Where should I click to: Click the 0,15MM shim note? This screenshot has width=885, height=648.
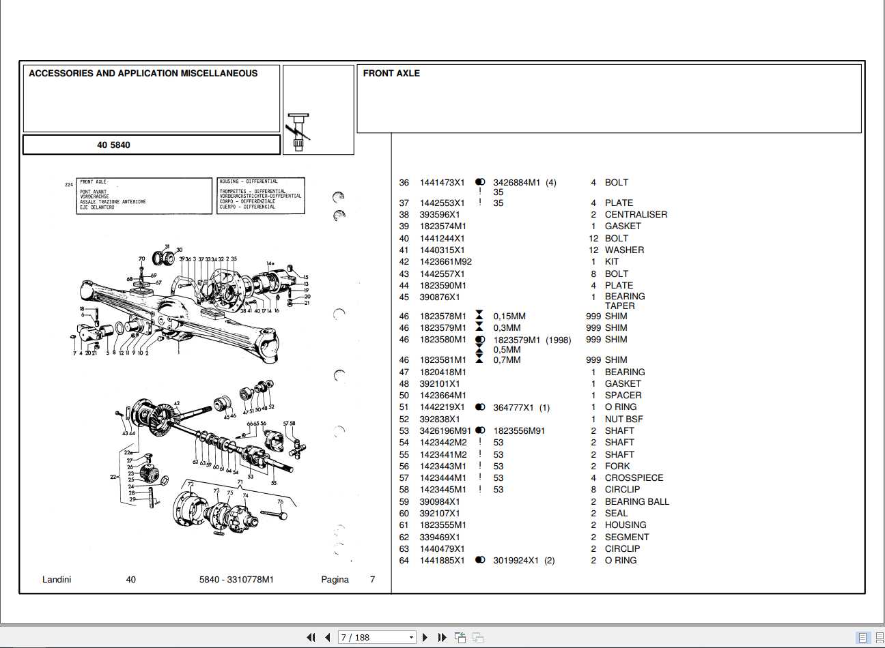pyautogui.click(x=509, y=316)
